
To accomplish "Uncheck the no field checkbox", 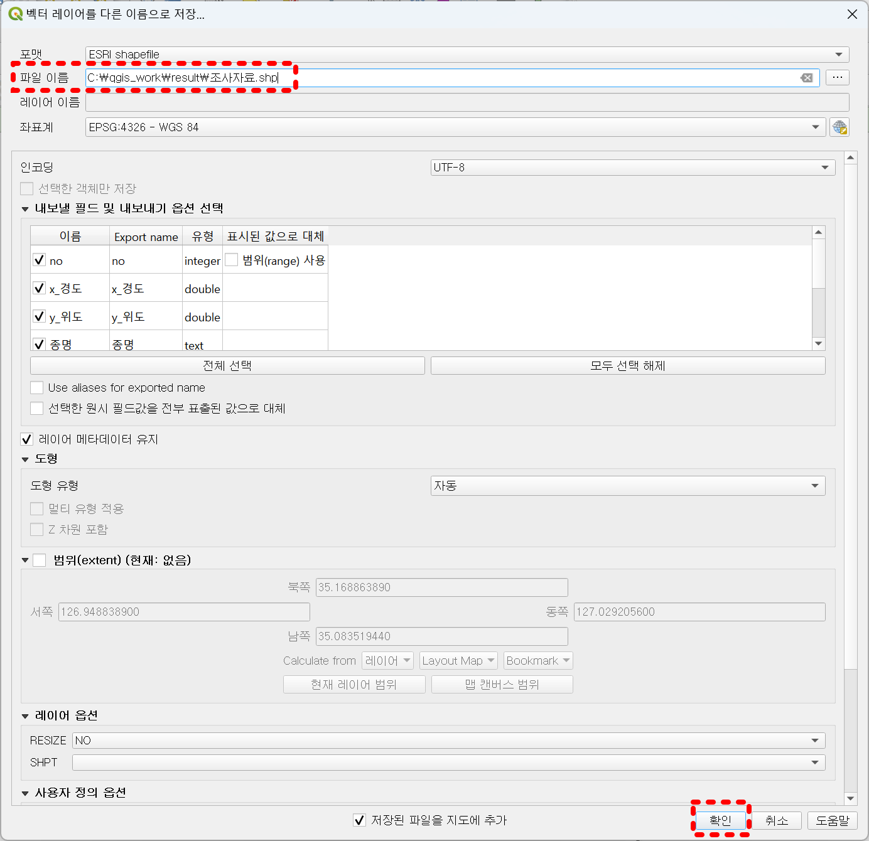I will (x=39, y=260).
